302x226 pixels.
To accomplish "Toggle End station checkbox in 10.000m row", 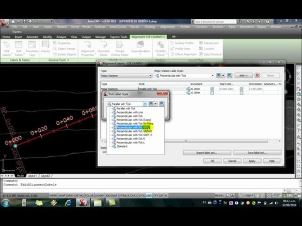I will 242,93.
